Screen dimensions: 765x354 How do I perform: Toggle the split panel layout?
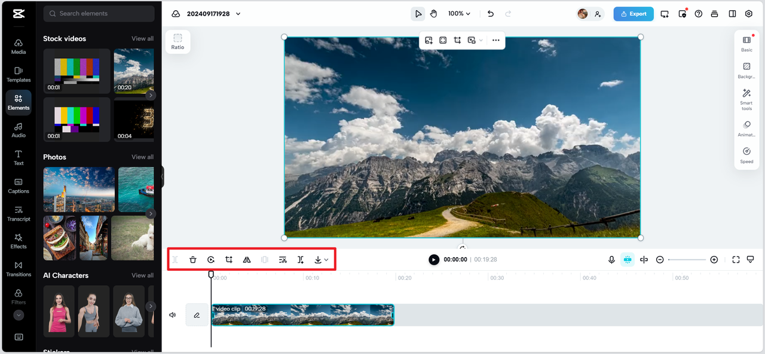(x=732, y=14)
